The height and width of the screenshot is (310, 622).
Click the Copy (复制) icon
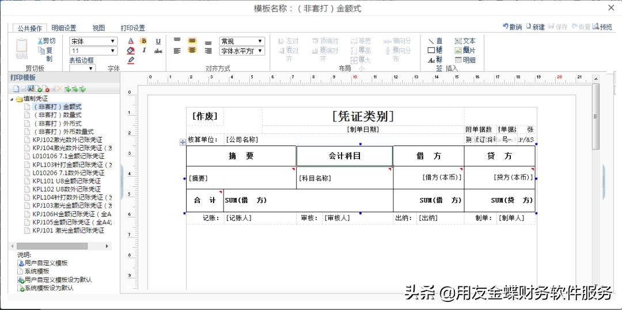(x=41, y=50)
